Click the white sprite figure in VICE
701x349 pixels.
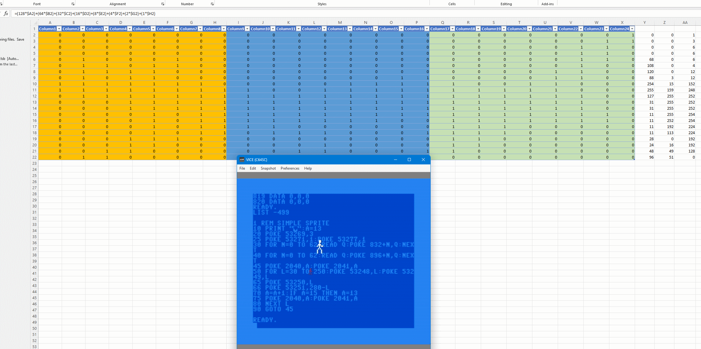319,247
